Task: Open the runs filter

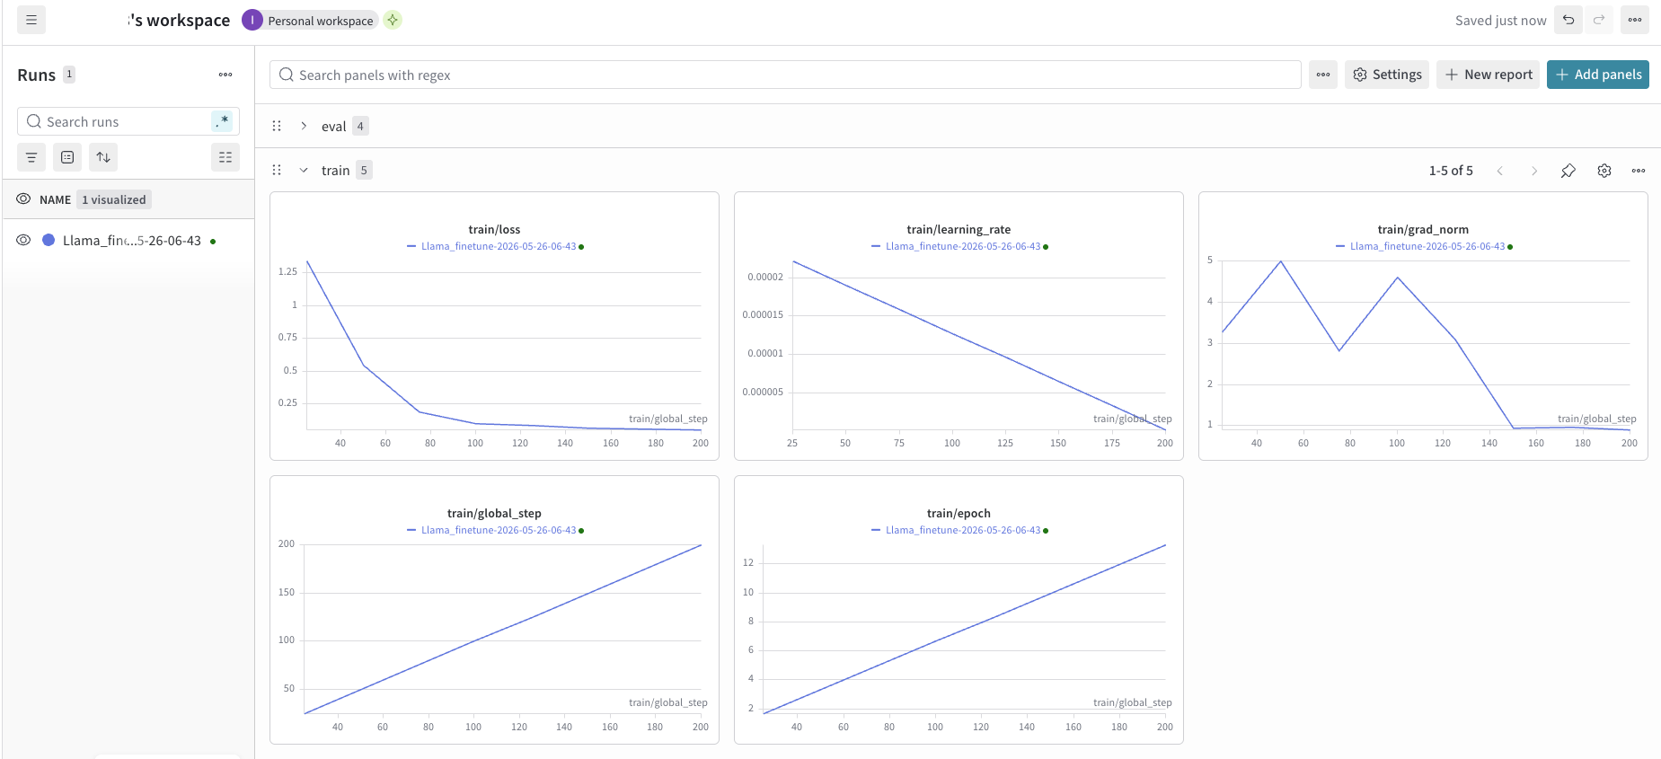Action: (31, 157)
